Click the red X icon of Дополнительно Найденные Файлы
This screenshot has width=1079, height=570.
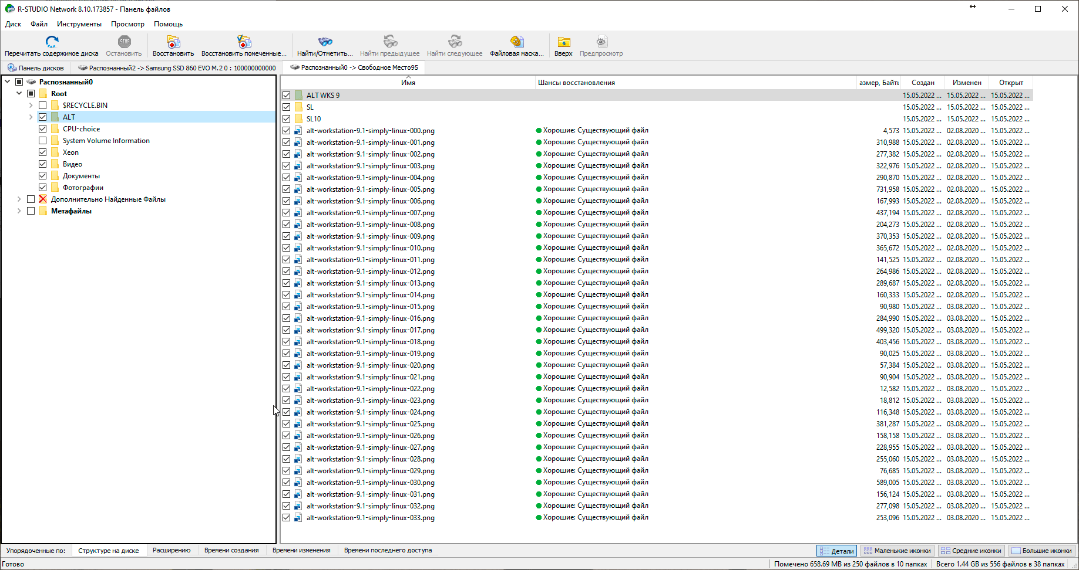[43, 199]
